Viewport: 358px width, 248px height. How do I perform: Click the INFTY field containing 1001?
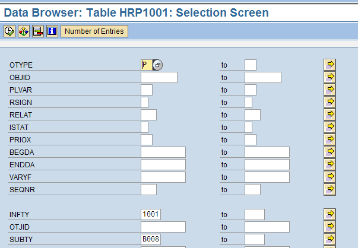tap(151, 214)
